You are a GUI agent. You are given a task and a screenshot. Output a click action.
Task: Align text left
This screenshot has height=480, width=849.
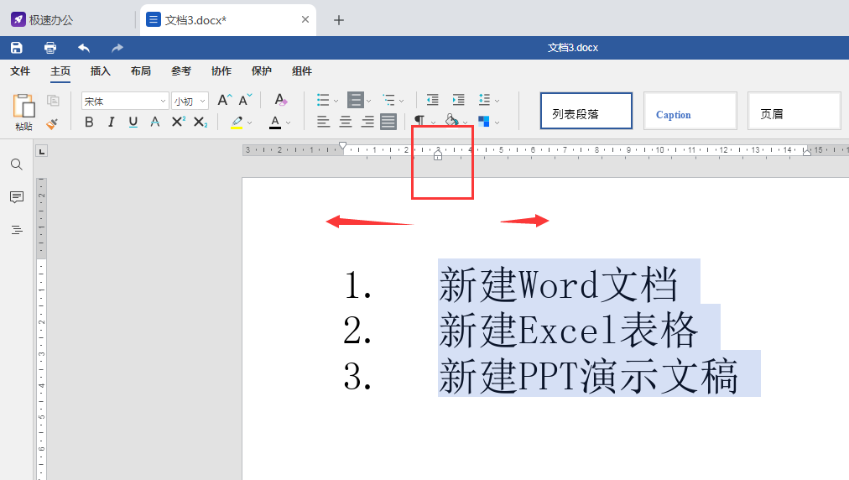click(x=323, y=122)
